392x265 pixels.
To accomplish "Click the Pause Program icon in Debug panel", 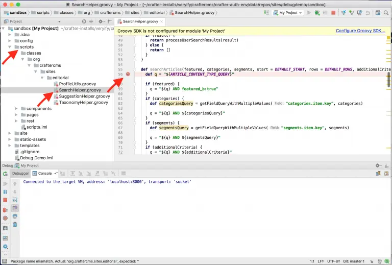I will pyautogui.click(x=5, y=191).
